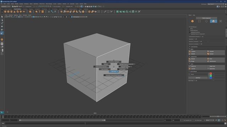Click the green Y axis constraint button
This screenshot has width=227, height=127.
click(x=211, y=76)
